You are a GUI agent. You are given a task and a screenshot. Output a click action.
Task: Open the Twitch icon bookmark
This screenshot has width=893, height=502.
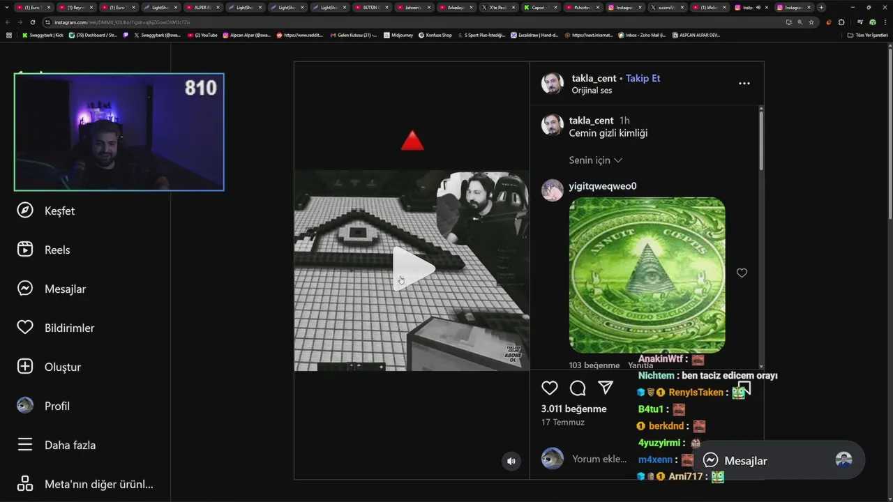(127, 35)
